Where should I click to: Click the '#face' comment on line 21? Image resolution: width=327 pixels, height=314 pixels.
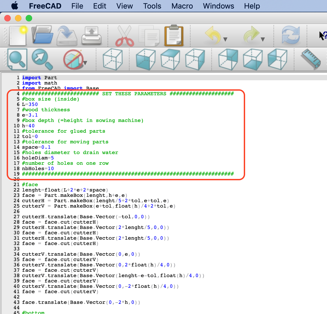(x=30, y=185)
